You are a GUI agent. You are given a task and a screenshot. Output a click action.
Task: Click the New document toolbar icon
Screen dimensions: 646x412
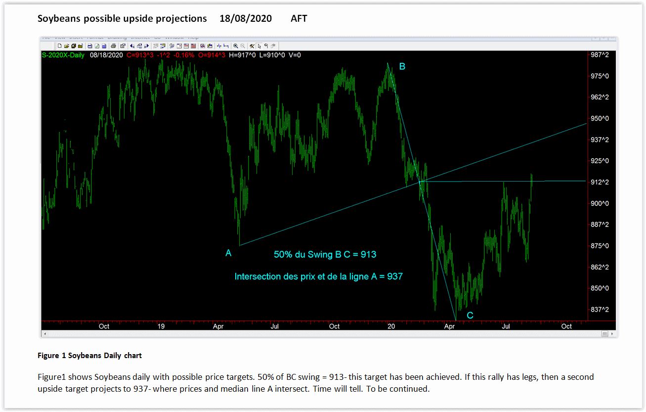[x=60, y=46]
